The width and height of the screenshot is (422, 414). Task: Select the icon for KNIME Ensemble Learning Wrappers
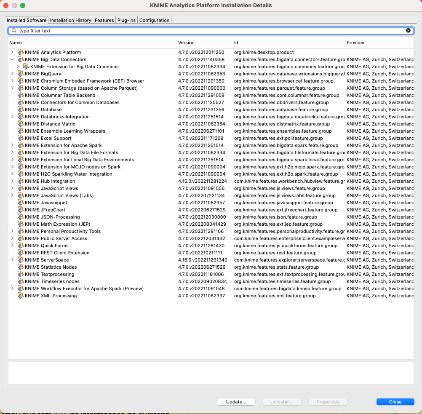coord(21,131)
